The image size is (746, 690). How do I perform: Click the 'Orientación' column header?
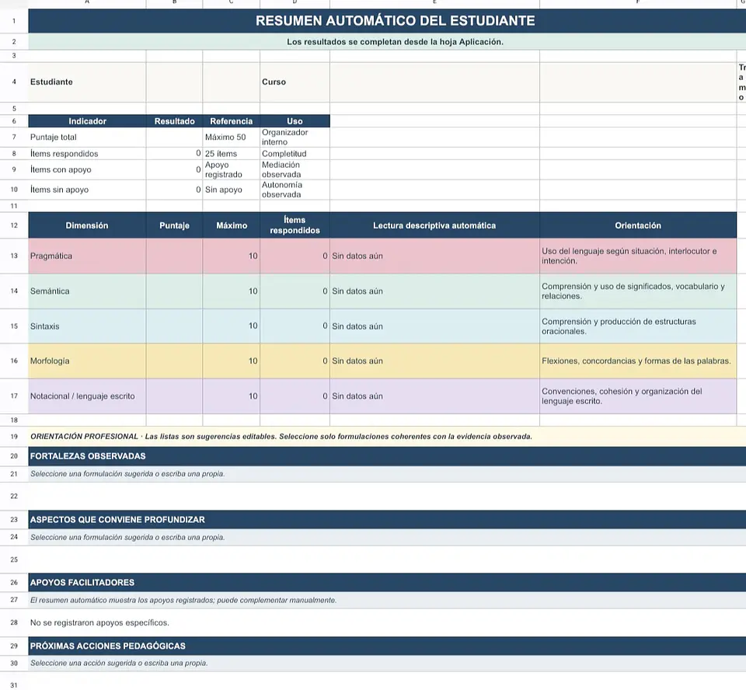pyautogui.click(x=638, y=225)
